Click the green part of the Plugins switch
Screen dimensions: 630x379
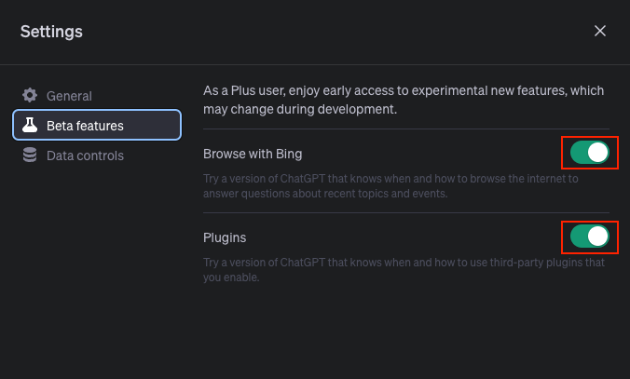coord(579,237)
